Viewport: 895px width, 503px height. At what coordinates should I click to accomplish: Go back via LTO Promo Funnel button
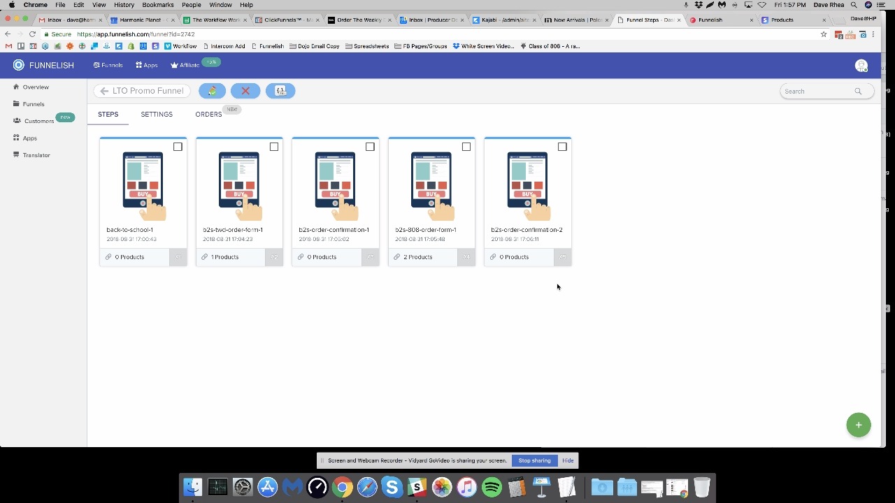tap(142, 91)
